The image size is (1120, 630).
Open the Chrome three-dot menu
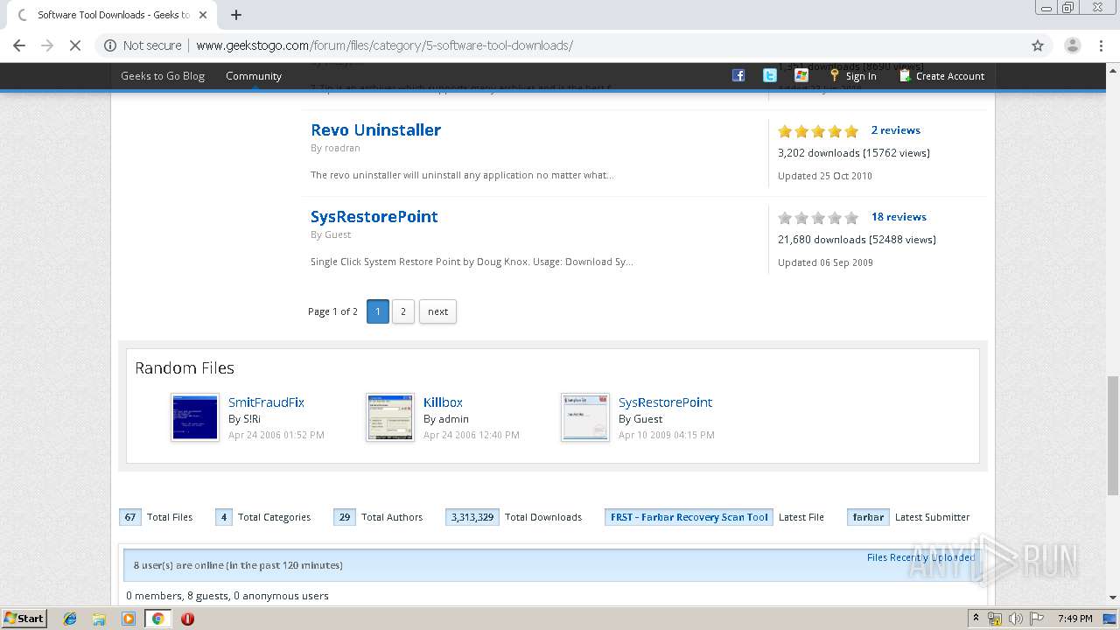point(1102,45)
